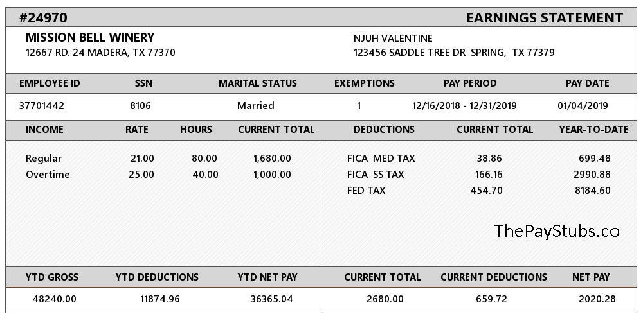Click FICA SS TAX year-to-date 2990.88
Image resolution: width=643 pixels, height=321 pixels.
592,175
